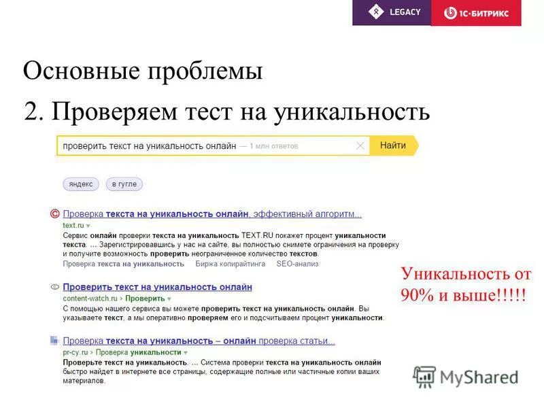Click the 1С-Битрикс logo
Viewport: 544px width, 408px height.
[x=476, y=13]
